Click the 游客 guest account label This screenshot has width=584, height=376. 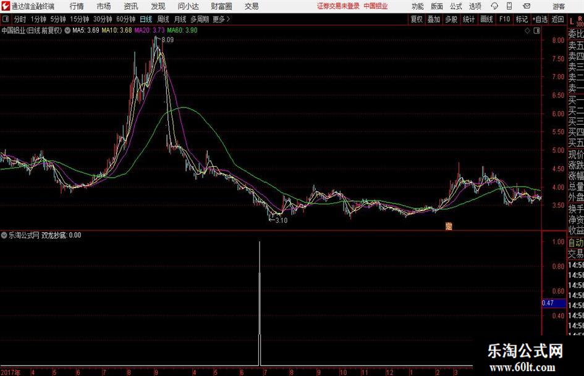click(x=559, y=6)
